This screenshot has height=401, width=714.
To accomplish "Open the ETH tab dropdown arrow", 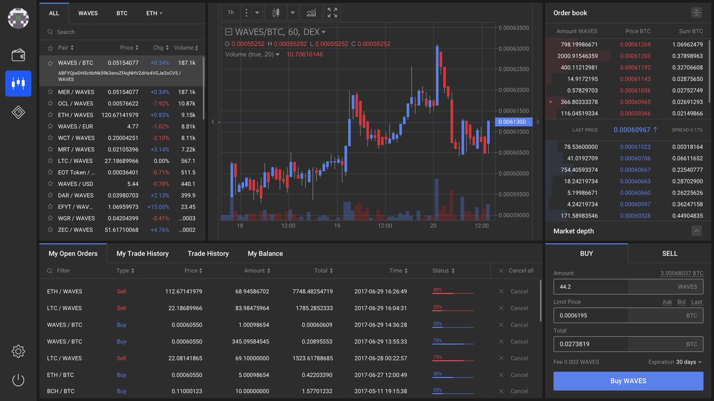I will click(161, 13).
